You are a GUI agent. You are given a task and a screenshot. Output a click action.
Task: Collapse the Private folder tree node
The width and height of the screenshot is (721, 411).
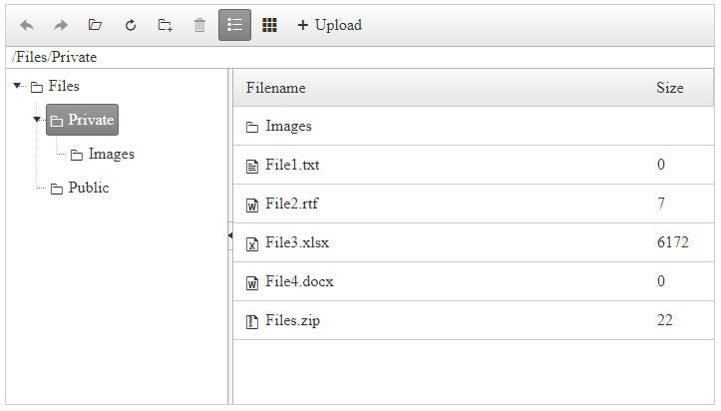click(37, 120)
